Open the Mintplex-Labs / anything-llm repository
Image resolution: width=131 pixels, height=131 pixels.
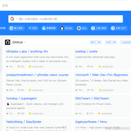(27, 52)
